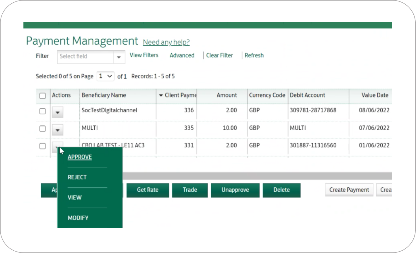
Task: Click the gray horizontal scrollbar
Action: [257, 176]
